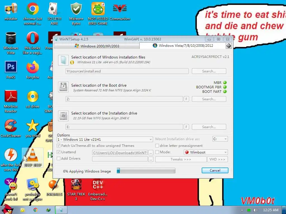Open 'chrome but normal c...' desktop icon
Screen dimensions: 286x214
(32, 14)
